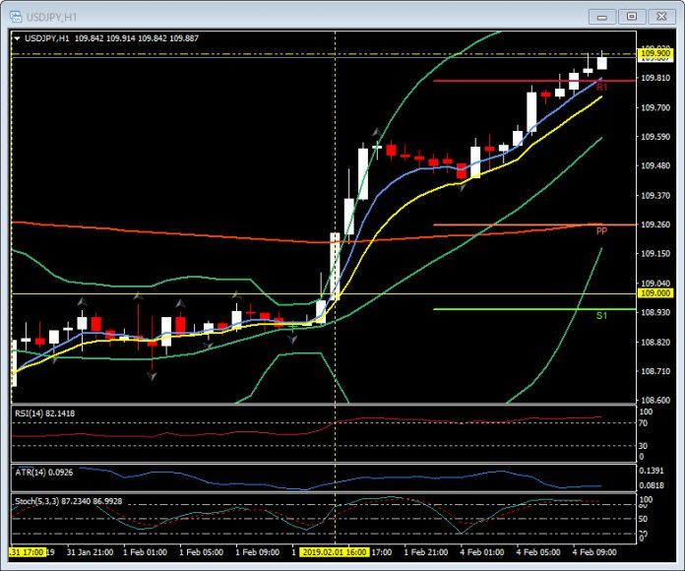Click the 109.590 price scale value
Screen dimensions: 685x571
point(654,137)
